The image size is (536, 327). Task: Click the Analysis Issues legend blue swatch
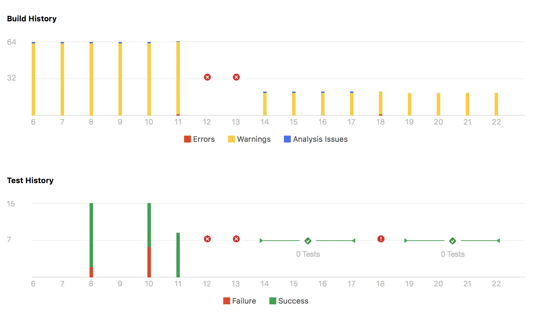(287, 139)
